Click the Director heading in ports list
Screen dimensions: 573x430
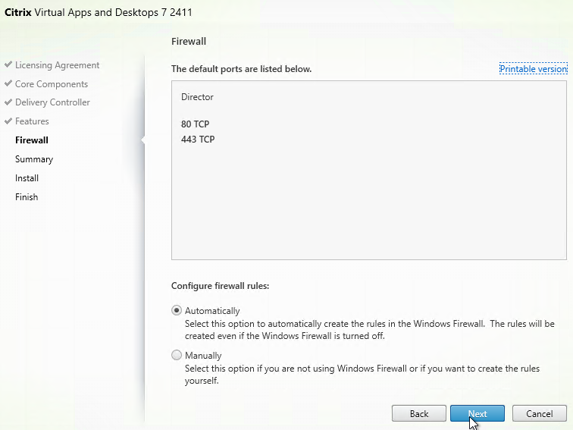(197, 97)
